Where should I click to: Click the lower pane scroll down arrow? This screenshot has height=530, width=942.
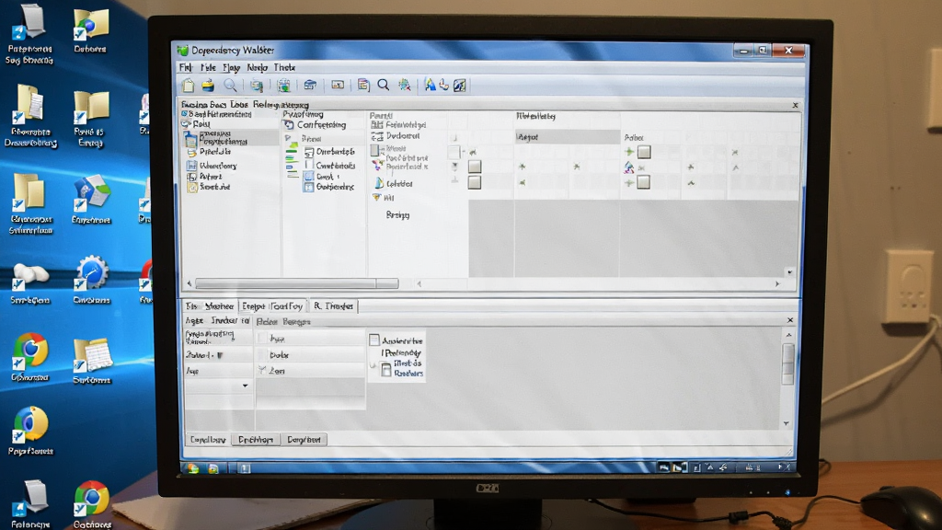[787, 423]
